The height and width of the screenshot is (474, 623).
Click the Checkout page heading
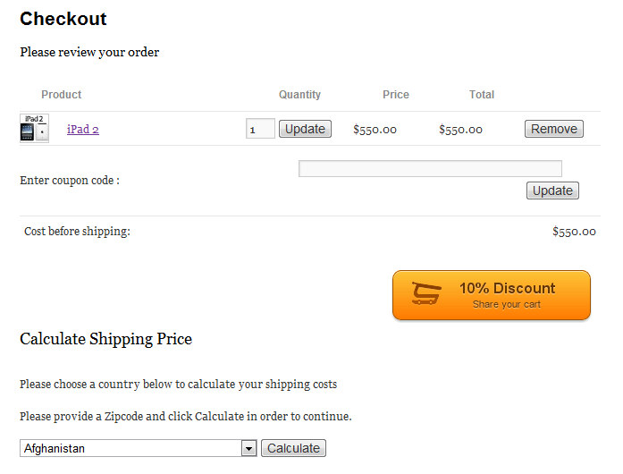63,19
